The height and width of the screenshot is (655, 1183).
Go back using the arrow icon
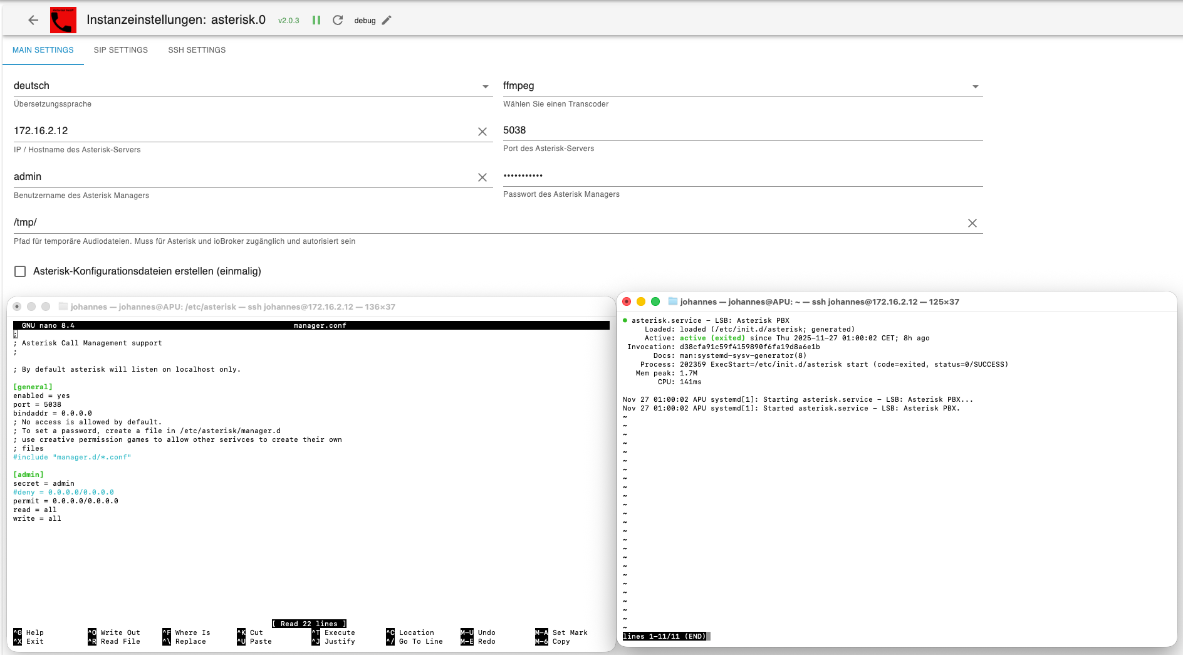point(33,20)
